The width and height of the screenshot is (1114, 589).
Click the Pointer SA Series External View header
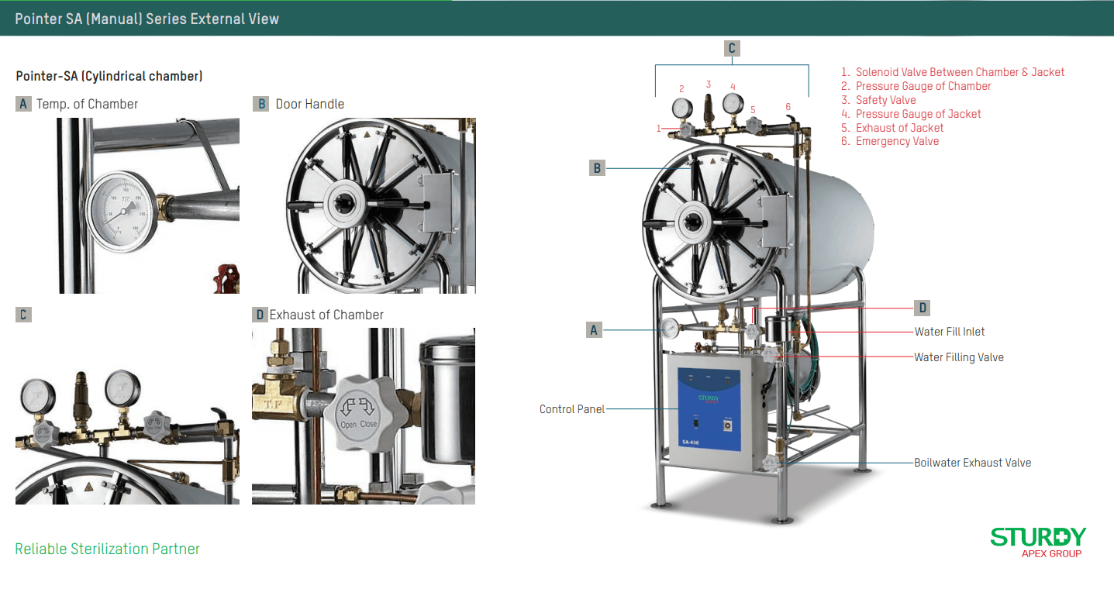(147, 19)
